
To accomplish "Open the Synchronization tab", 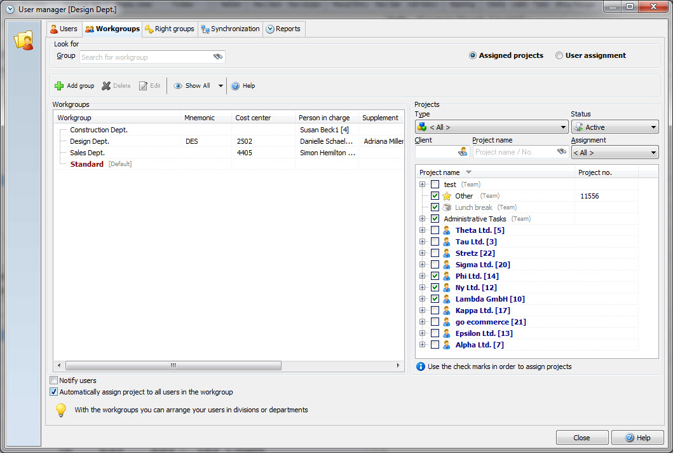I will point(230,29).
